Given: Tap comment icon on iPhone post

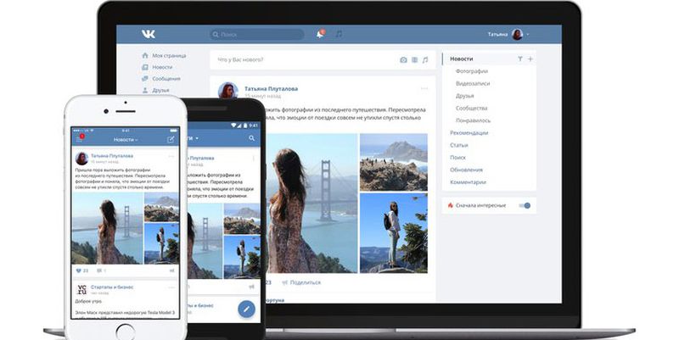Looking at the screenshot, I should click(99, 270).
